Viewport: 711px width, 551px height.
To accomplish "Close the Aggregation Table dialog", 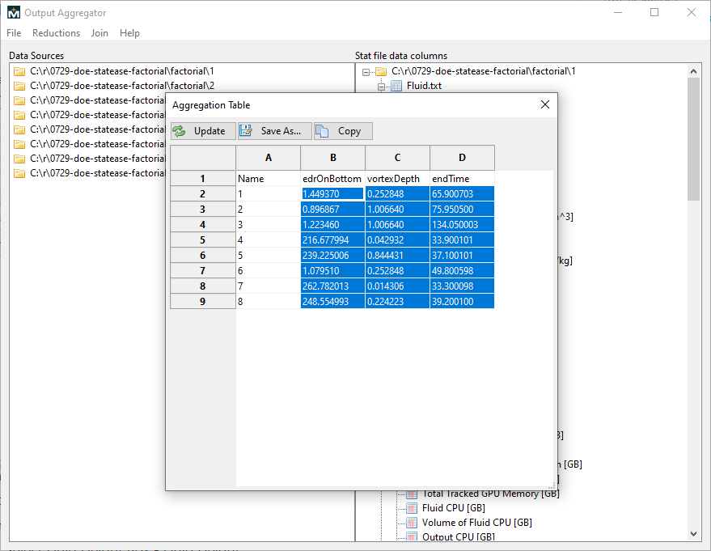I will (x=545, y=104).
